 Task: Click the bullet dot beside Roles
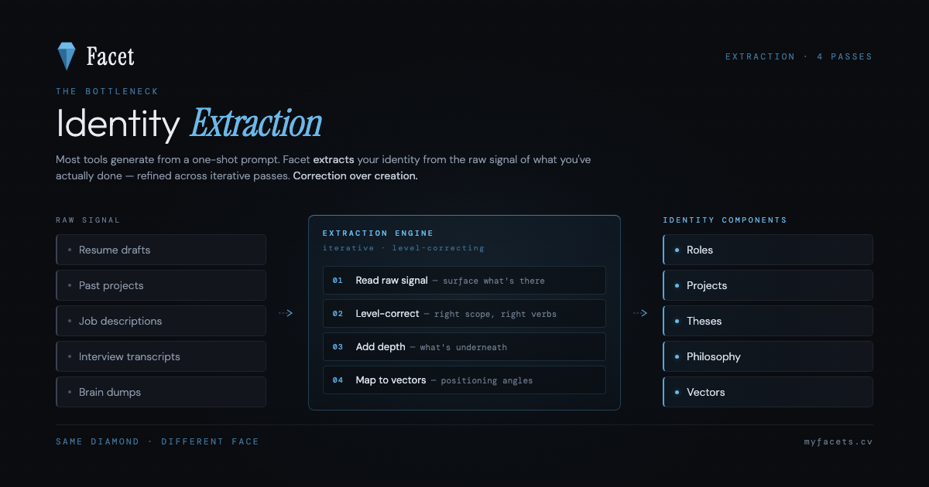pyautogui.click(x=677, y=250)
